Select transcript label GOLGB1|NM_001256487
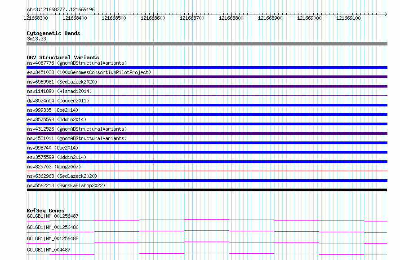 (53, 216)
